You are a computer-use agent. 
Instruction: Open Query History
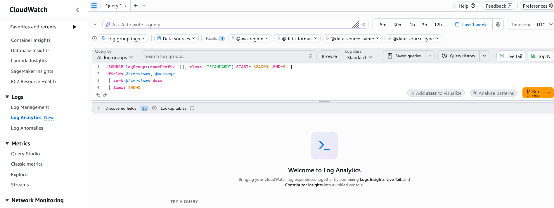(458, 56)
